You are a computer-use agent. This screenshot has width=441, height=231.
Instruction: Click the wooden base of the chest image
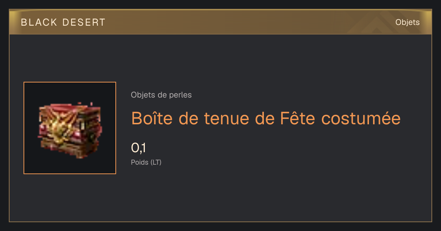tap(68, 150)
